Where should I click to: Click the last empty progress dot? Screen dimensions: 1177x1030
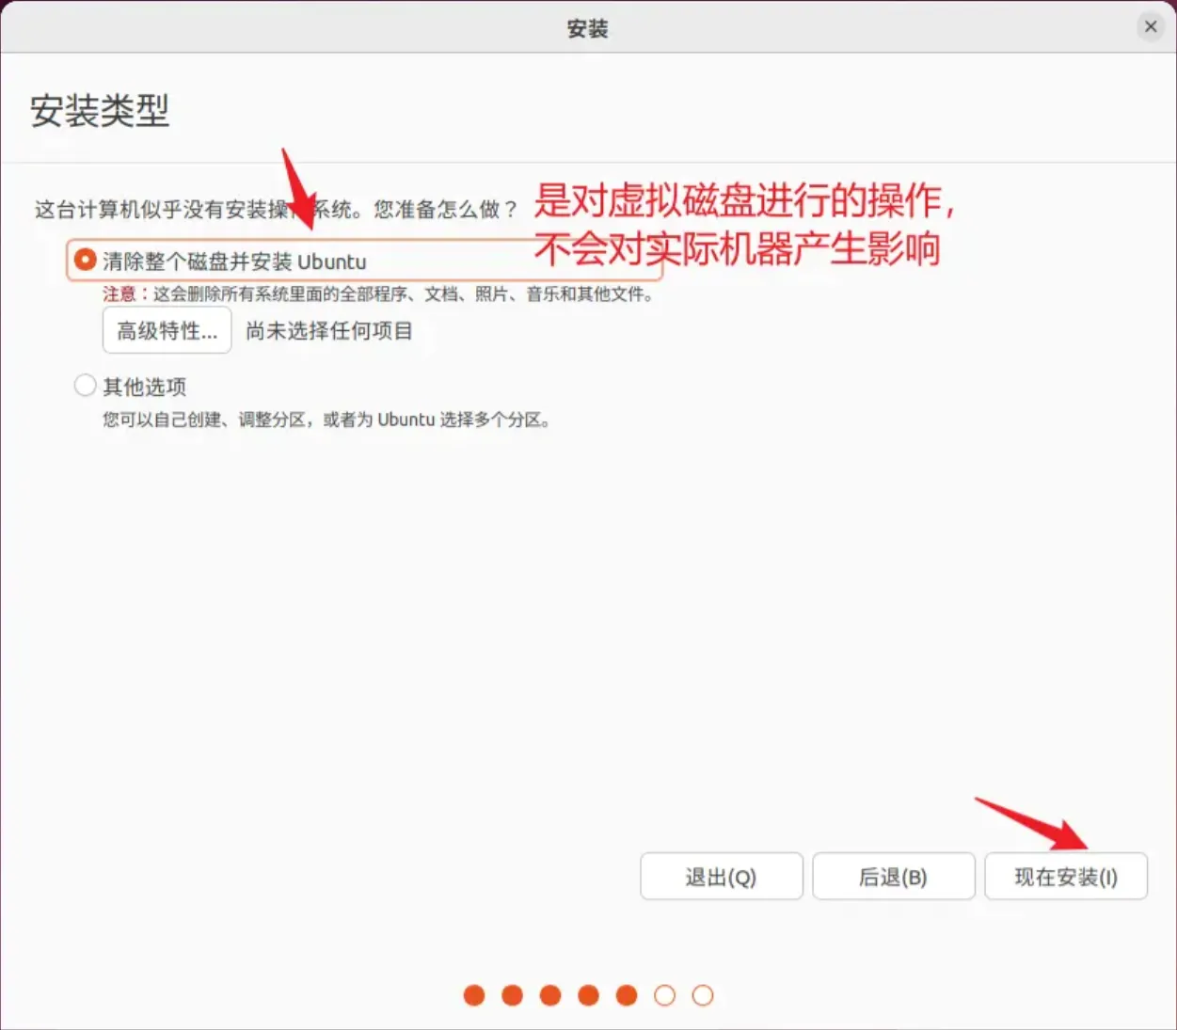[703, 995]
